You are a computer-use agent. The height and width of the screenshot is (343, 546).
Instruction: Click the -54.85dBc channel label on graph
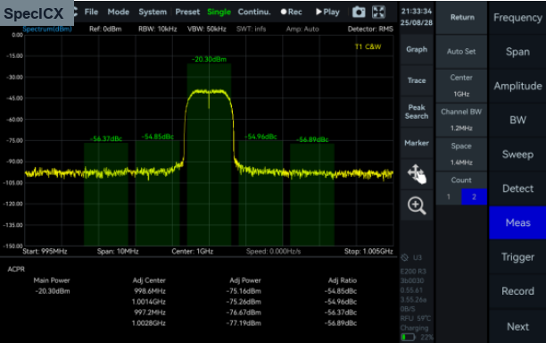[x=158, y=137]
